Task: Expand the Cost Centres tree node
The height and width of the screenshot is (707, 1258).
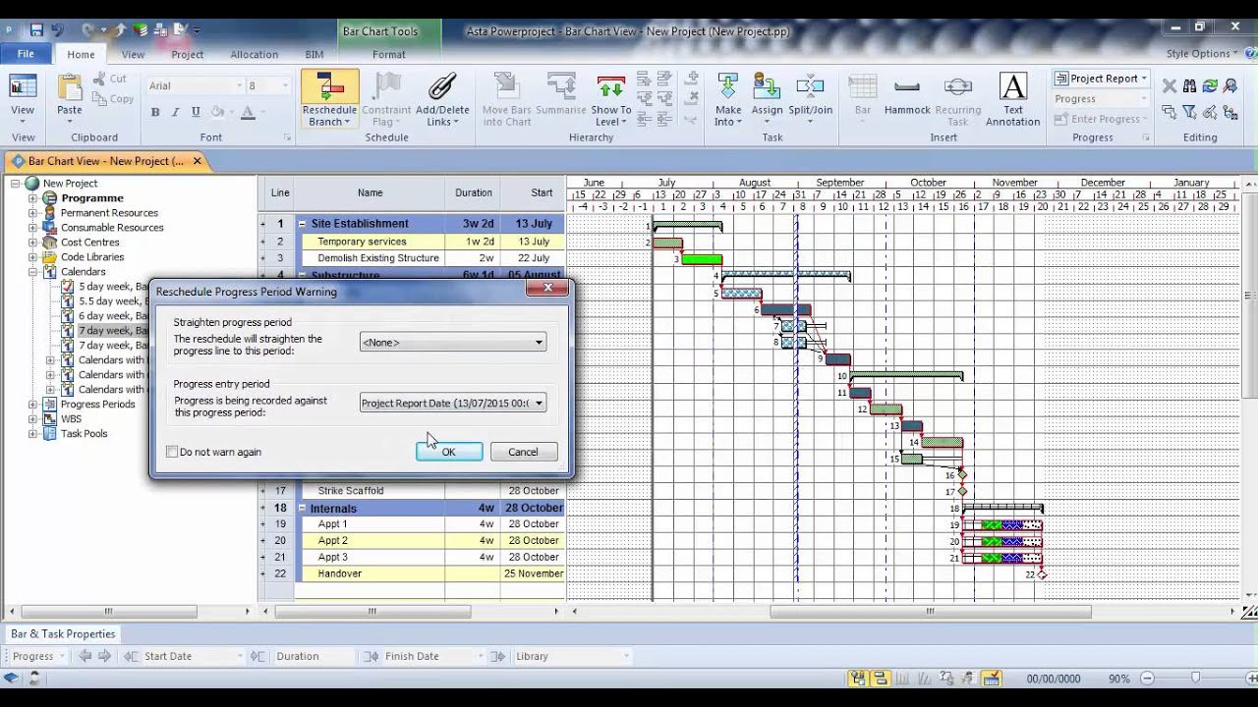Action: (x=32, y=243)
